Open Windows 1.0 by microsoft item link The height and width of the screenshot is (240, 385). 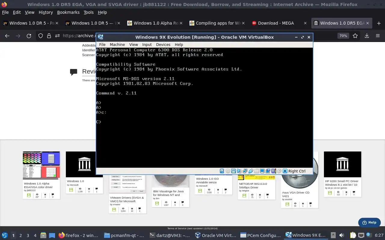pyautogui.click(x=75, y=181)
